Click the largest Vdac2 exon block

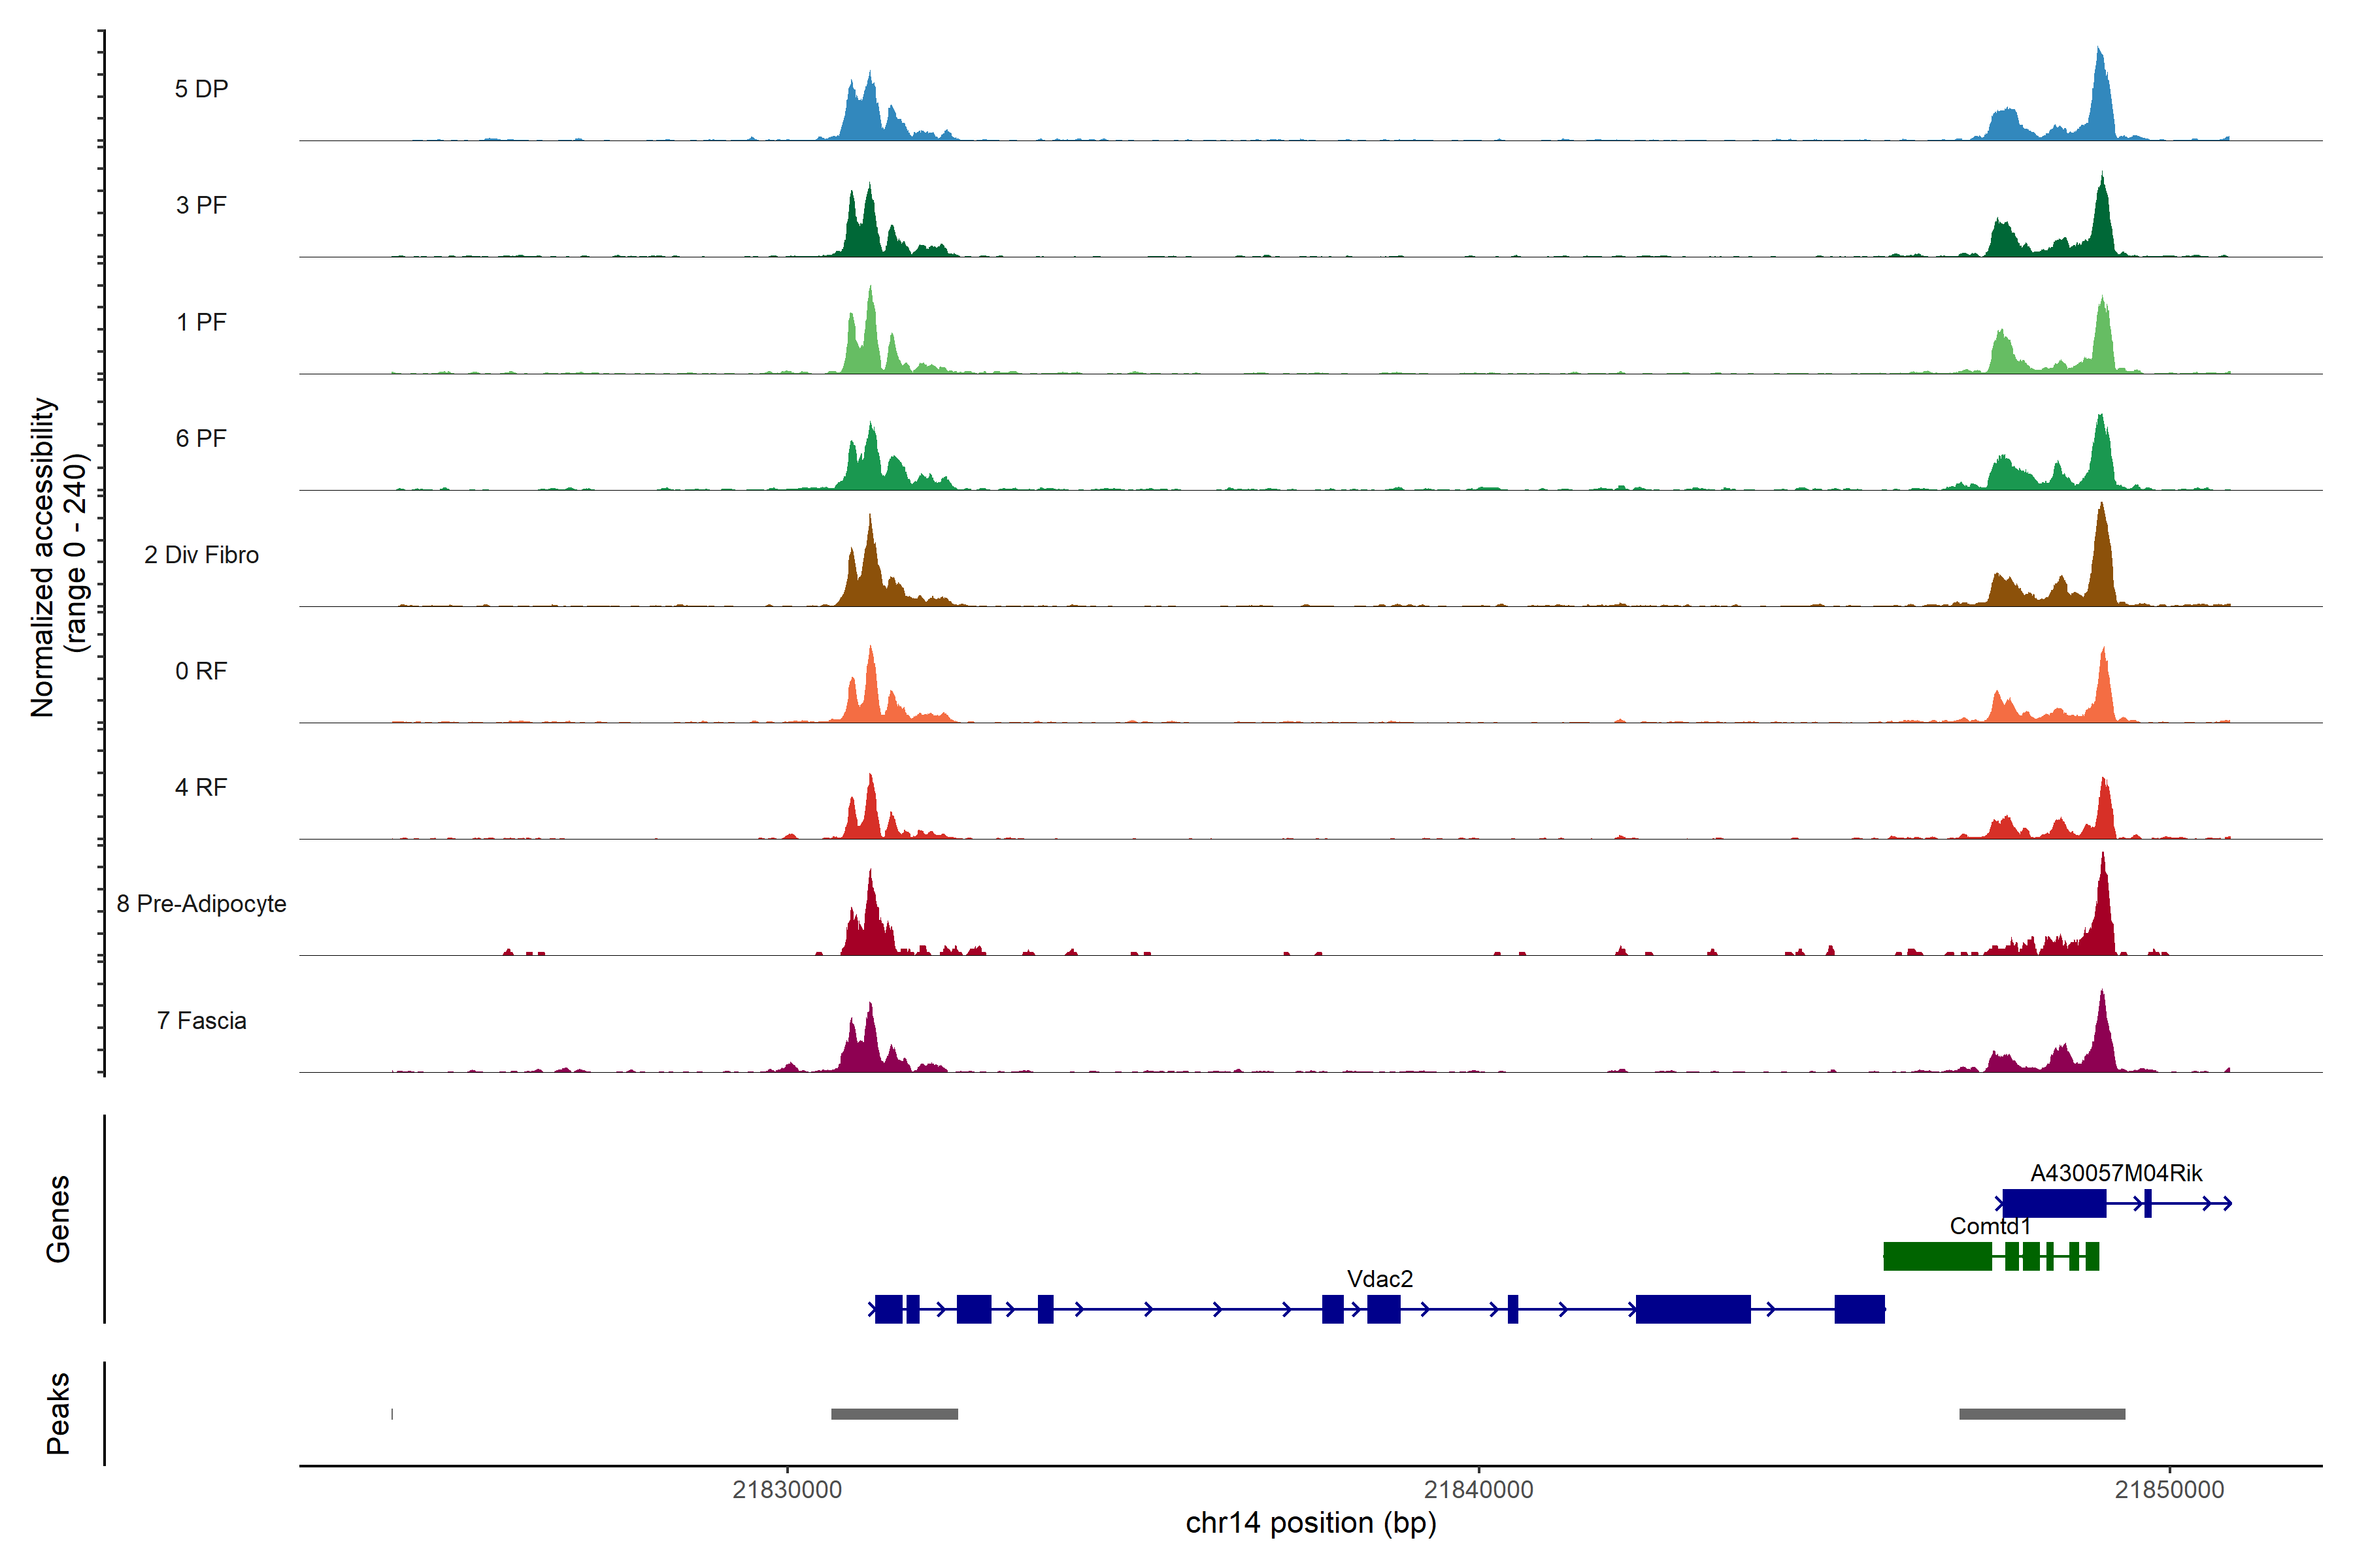point(1693,1309)
